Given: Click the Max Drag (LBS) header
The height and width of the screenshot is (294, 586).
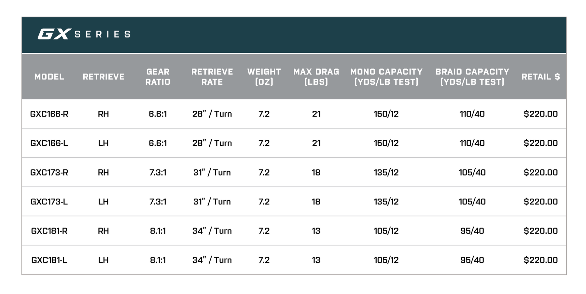Looking at the screenshot, I should coord(316,77).
